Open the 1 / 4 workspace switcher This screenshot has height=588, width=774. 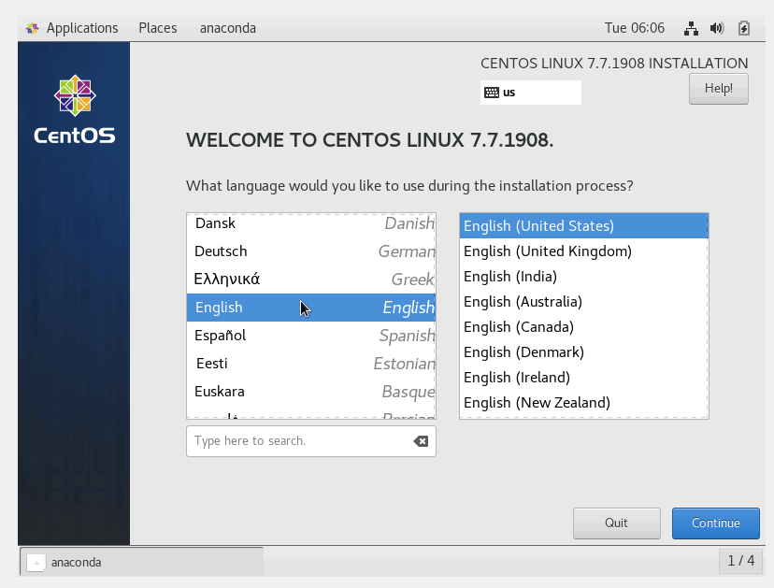740,561
